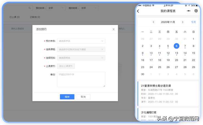Screen dimensions: 203x125
Task: Open the 预约时间 全部 dropdown
Action: tap(56, 8)
